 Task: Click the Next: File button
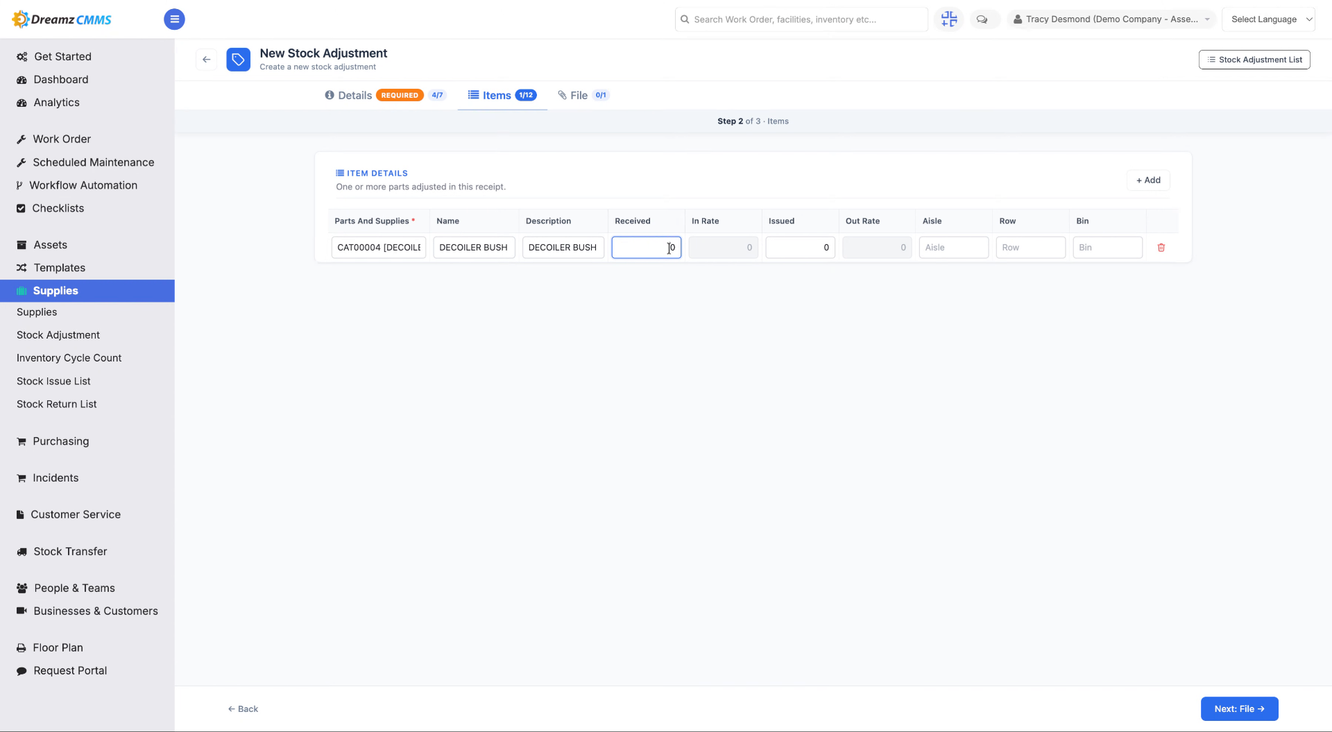pyautogui.click(x=1239, y=708)
